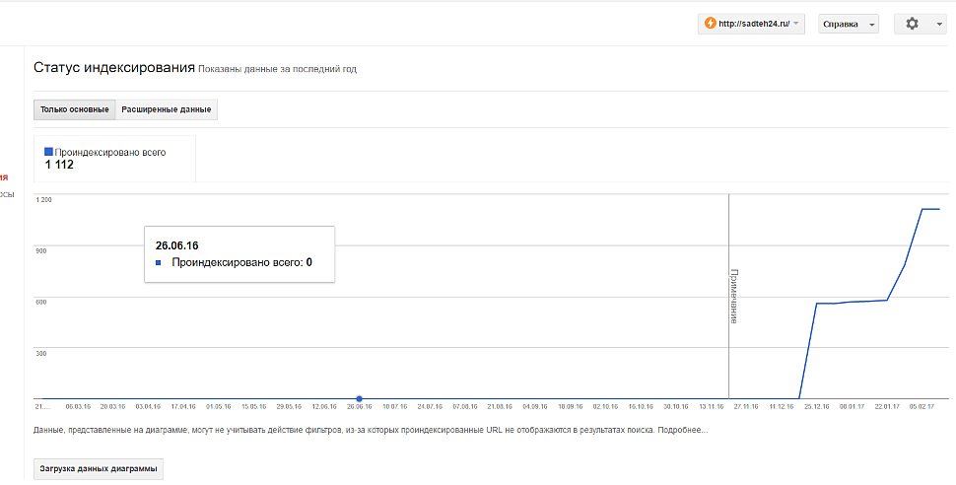Click the 05.02.17 date on the axis
This screenshot has height=485, width=956.
tap(922, 406)
